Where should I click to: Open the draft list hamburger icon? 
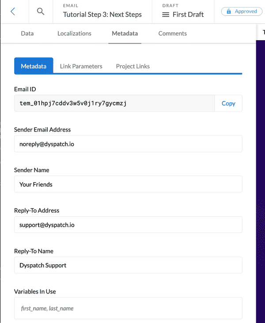click(166, 15)
